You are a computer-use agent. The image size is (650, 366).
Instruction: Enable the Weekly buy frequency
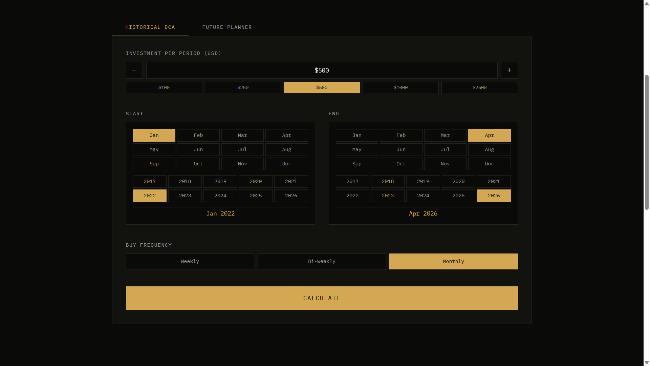190,261
